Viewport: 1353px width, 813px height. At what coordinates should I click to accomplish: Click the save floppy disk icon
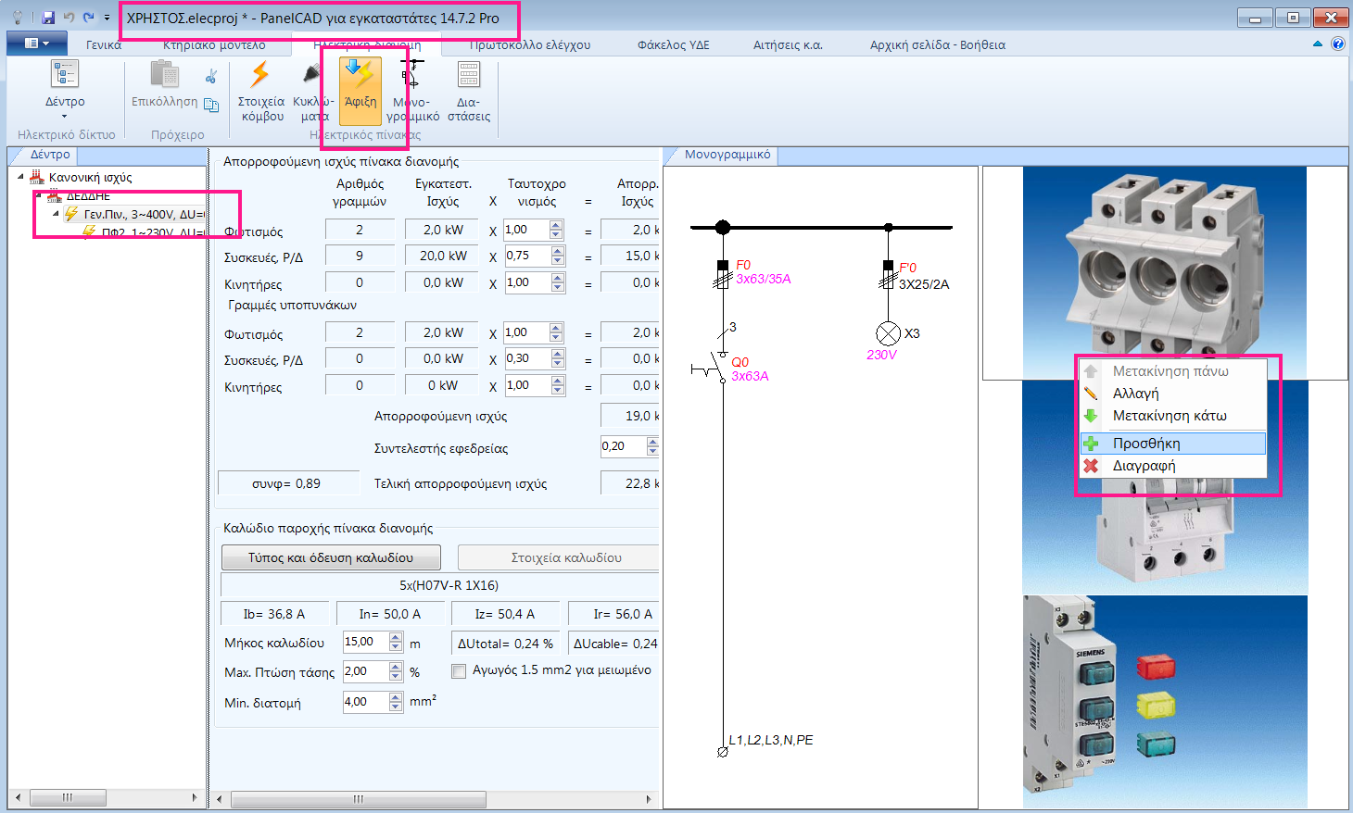(48, 18)
